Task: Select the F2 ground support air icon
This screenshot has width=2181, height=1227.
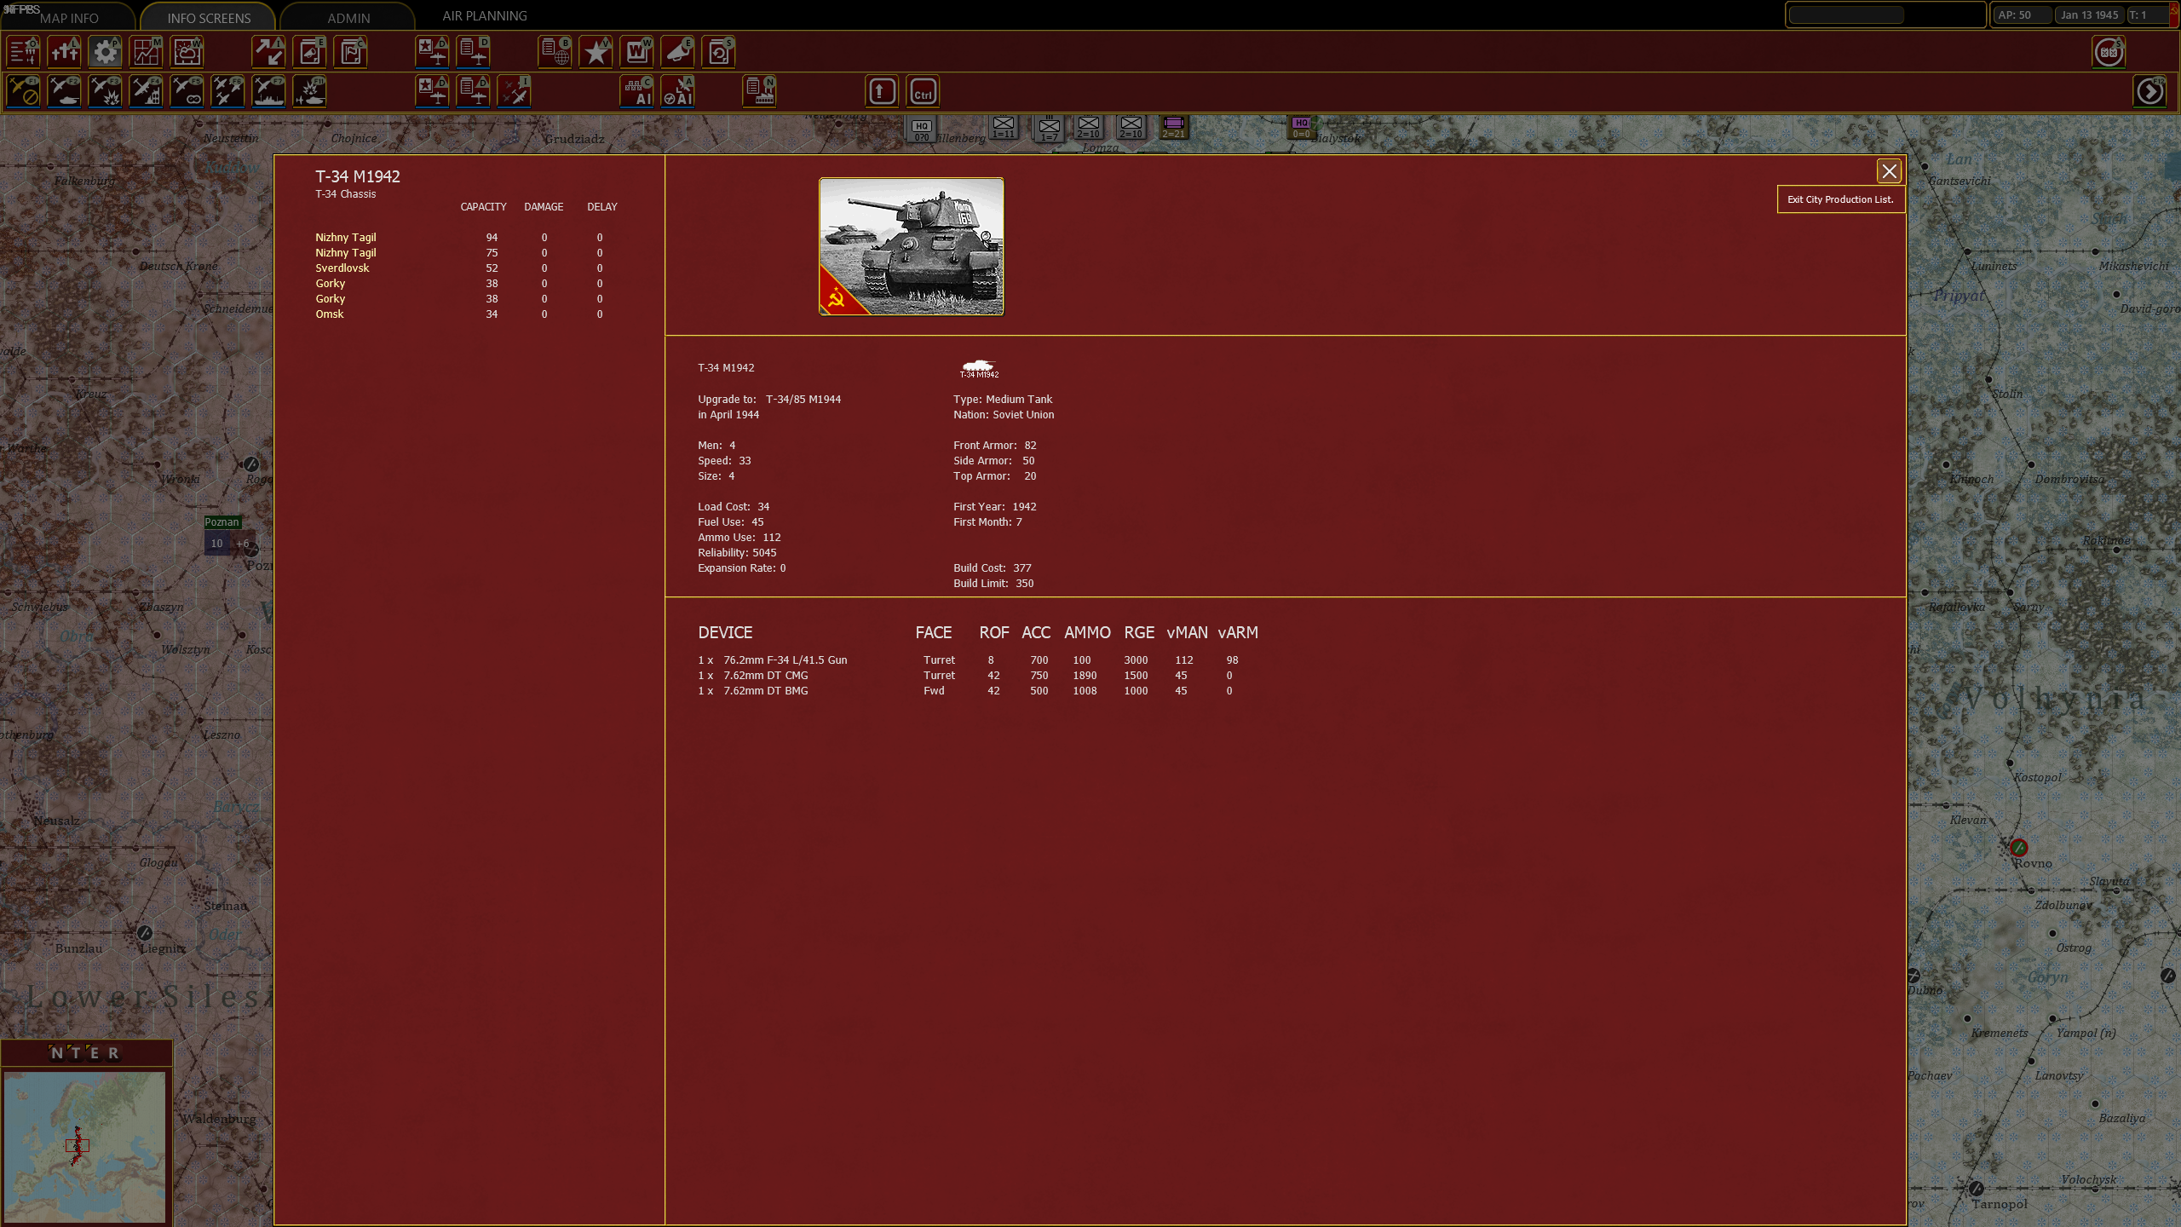Action: click(x=64, y=91)
